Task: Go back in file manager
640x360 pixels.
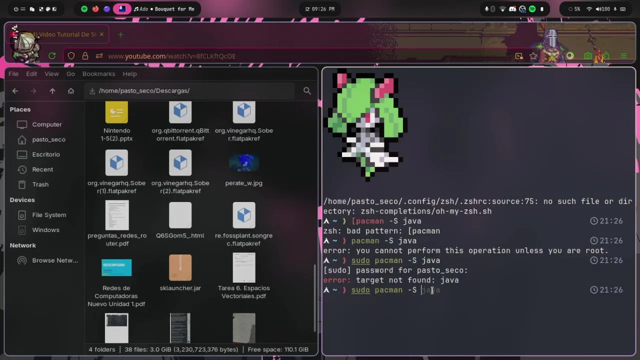Action: point(15,91)
